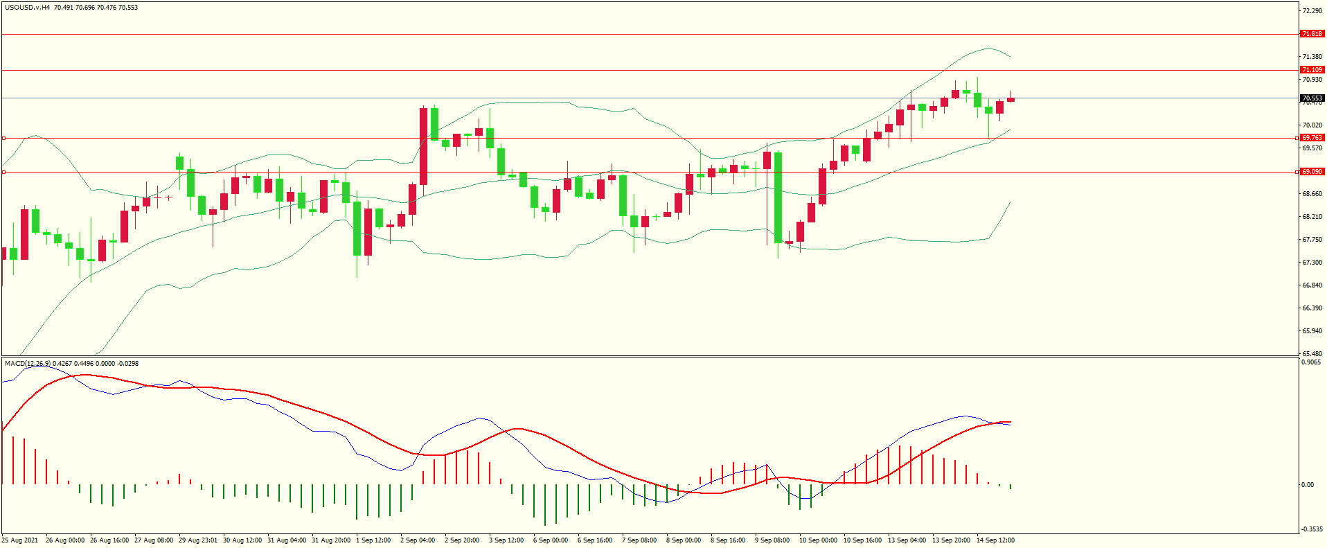Click the 66.840 value on price axis
This screenshot has width=1327, height=548.
1312,285
